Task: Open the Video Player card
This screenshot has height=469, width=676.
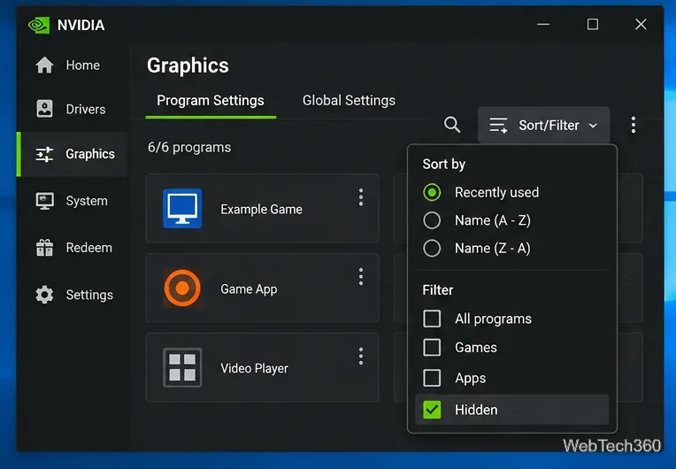Action: coord(262,368)
